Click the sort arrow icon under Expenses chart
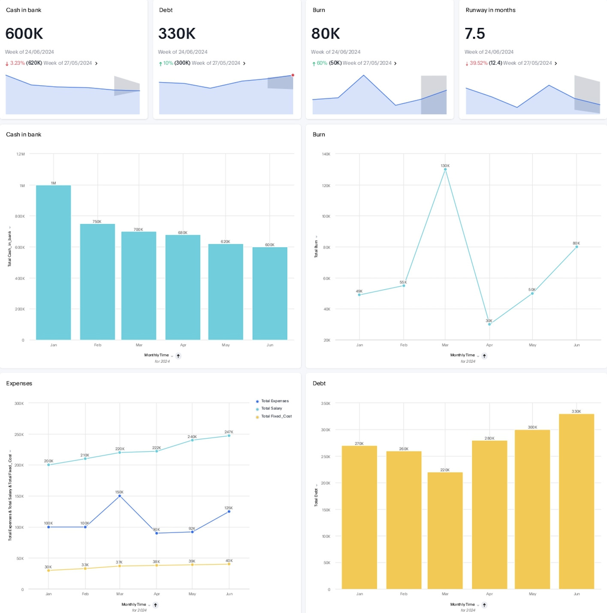The image size is (607, 613). pyautogui.click(x=156, y=605)
